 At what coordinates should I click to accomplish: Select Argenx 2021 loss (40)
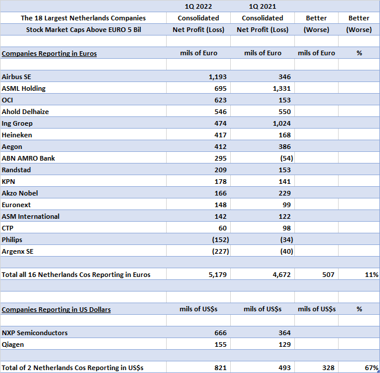coord(286,251)
